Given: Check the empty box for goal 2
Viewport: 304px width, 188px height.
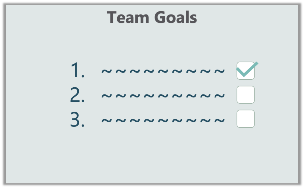Looking at the screenshot, I should 246,95.
